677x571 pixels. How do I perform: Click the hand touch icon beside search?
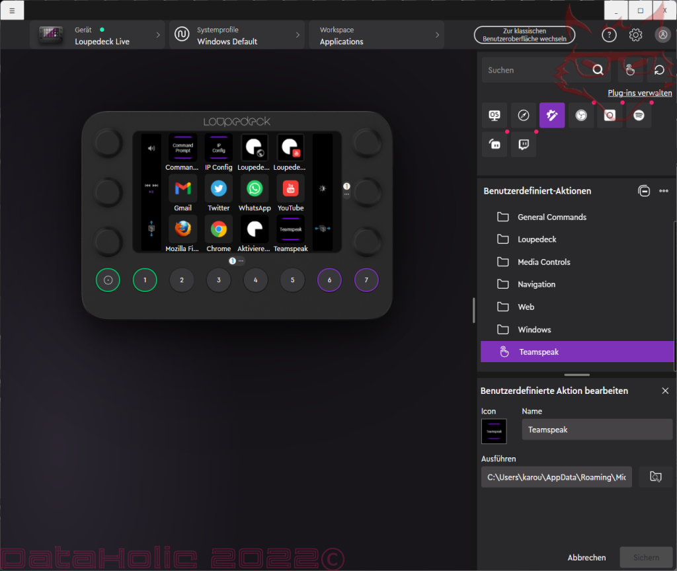[x=630, y=70]
